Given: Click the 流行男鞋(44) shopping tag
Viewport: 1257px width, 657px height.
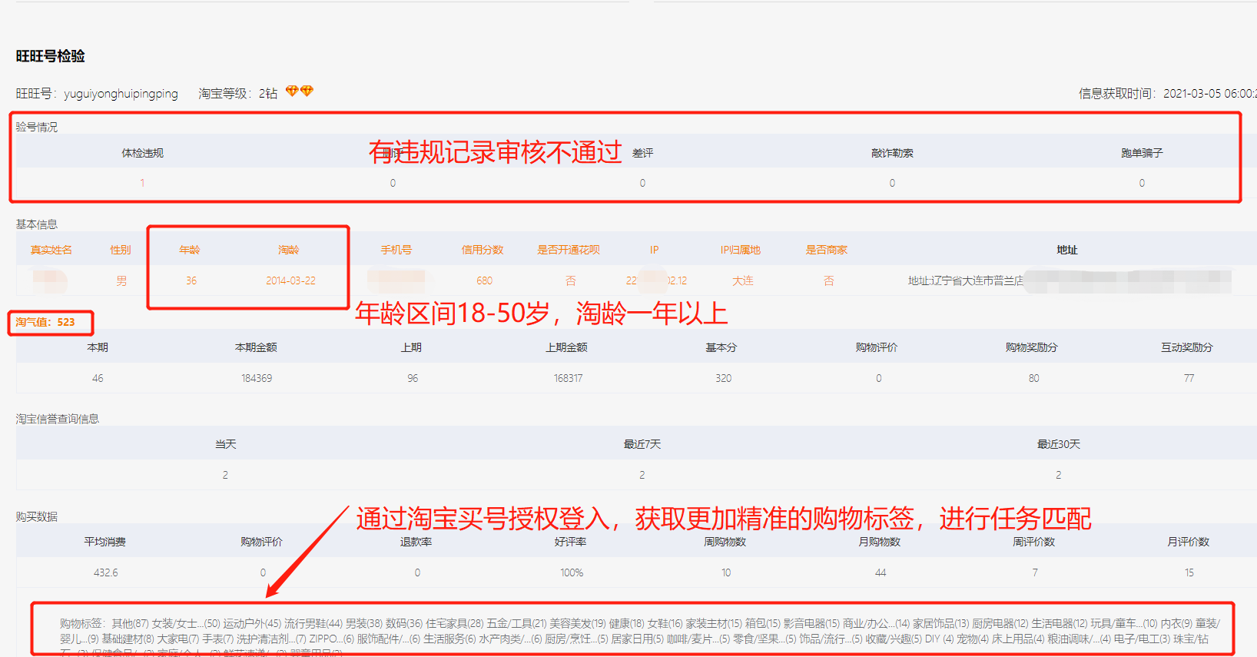Looking at the screenshot, I should point(313,623).
